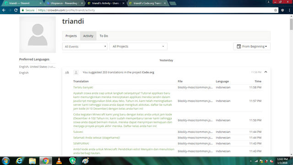This screenshot has width=293, height=165.
Task: Click the 'English, United States' preferred language
Action: tap(37, 67)
